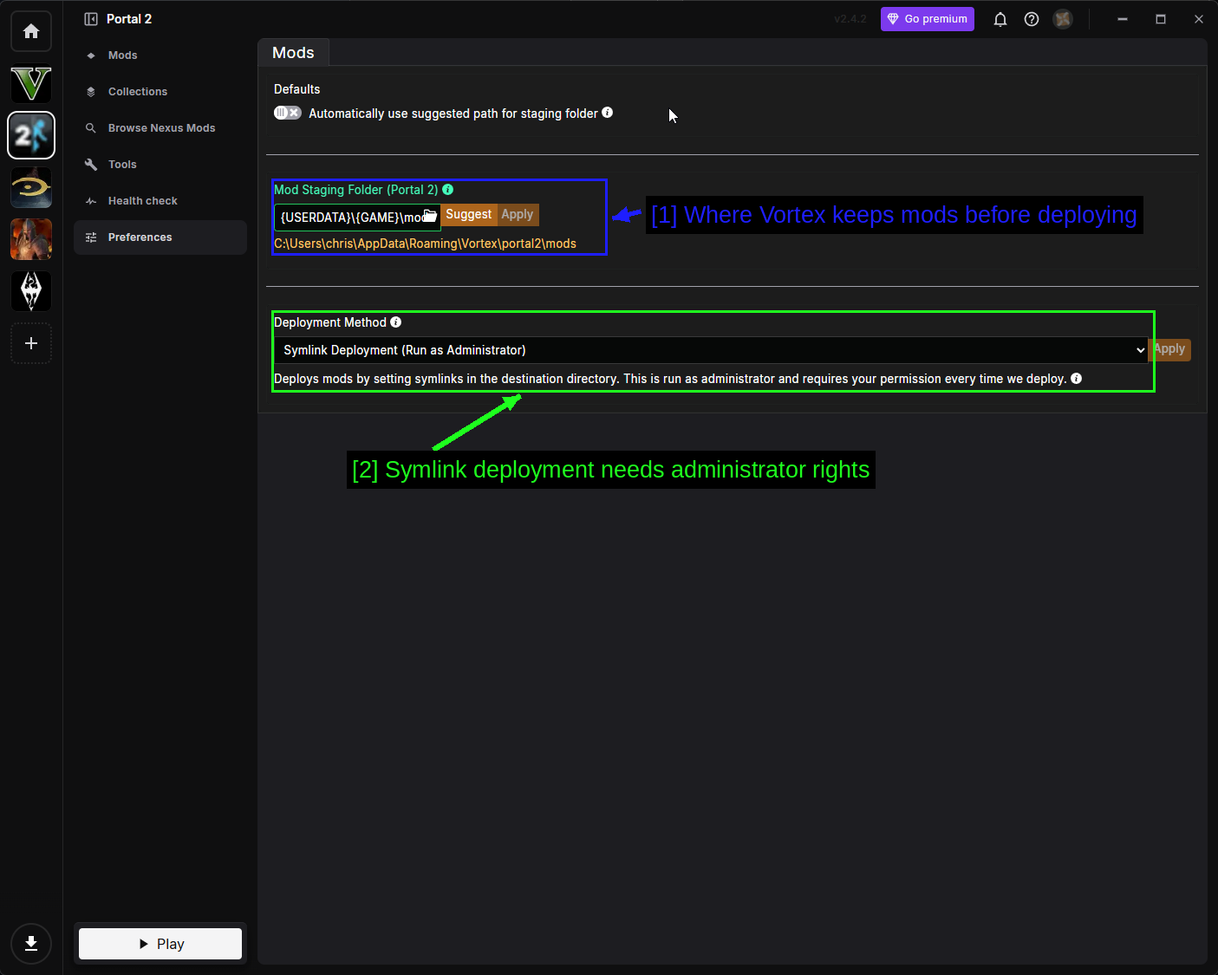Open Preferences in the sidebar

click(160, 237)
